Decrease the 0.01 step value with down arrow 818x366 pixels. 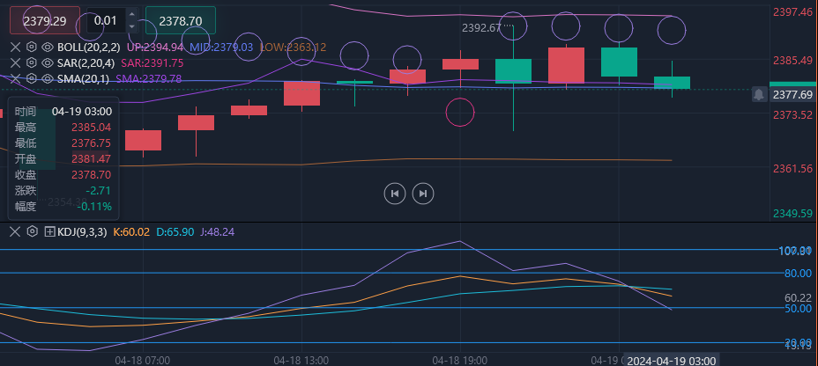131,25
